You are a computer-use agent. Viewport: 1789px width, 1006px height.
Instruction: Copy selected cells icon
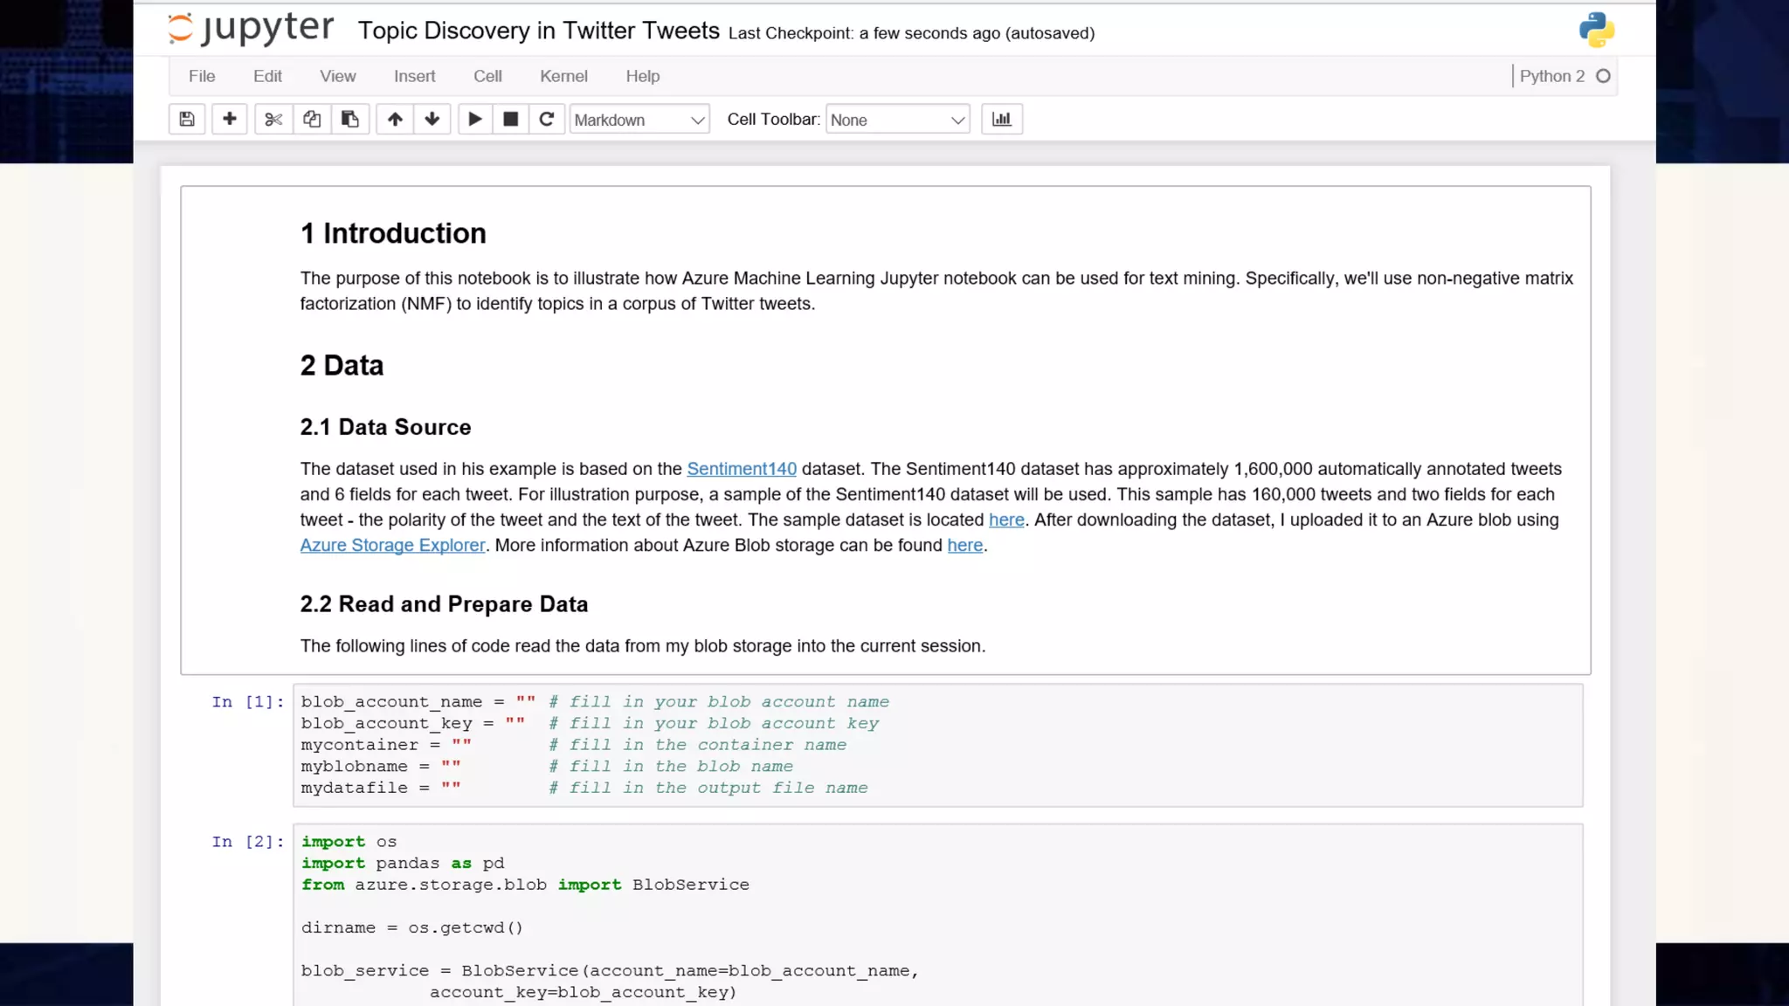(312, 120)
